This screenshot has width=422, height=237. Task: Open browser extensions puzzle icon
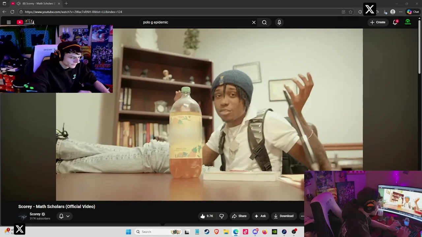point(360,12)
